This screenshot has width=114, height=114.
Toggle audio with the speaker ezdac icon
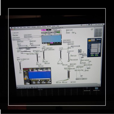[80, 51]
